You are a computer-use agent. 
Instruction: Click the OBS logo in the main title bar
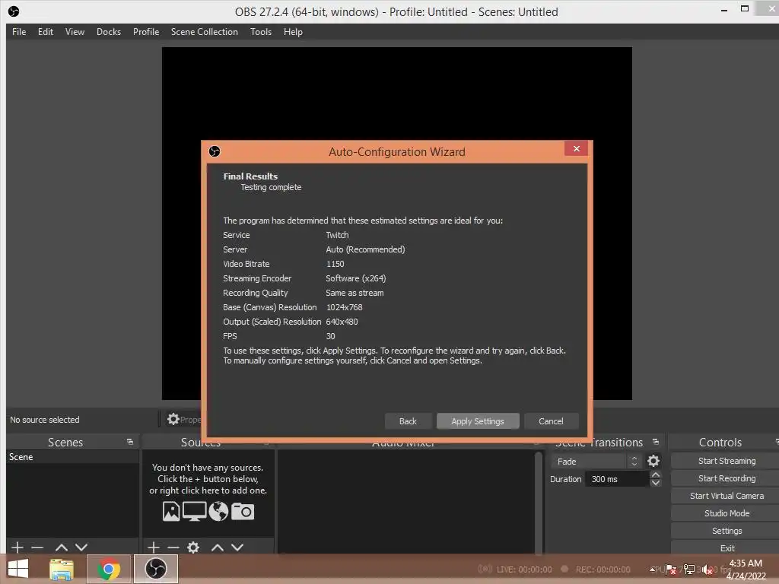[14, 11]
